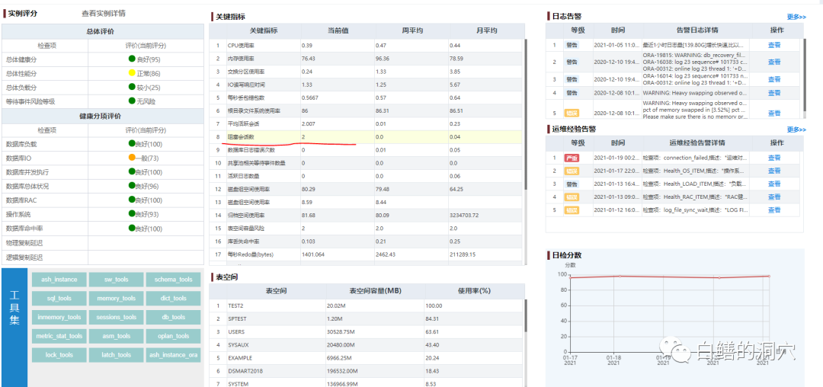The height and width of the screenshot is (387, 823).
Task: View the 2021-01-05 log alarm via 查看
Action: click(x=774, y=45)
